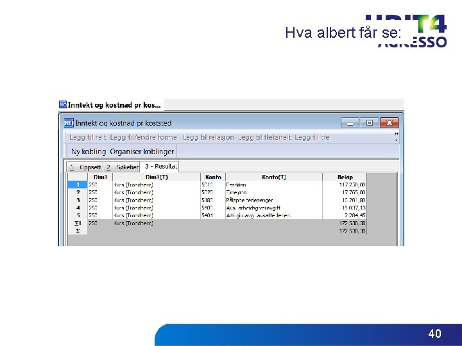Click the amount cell ending 284,45 in row 5
This screenshot has width=462, height=346.
coord(345,215)
